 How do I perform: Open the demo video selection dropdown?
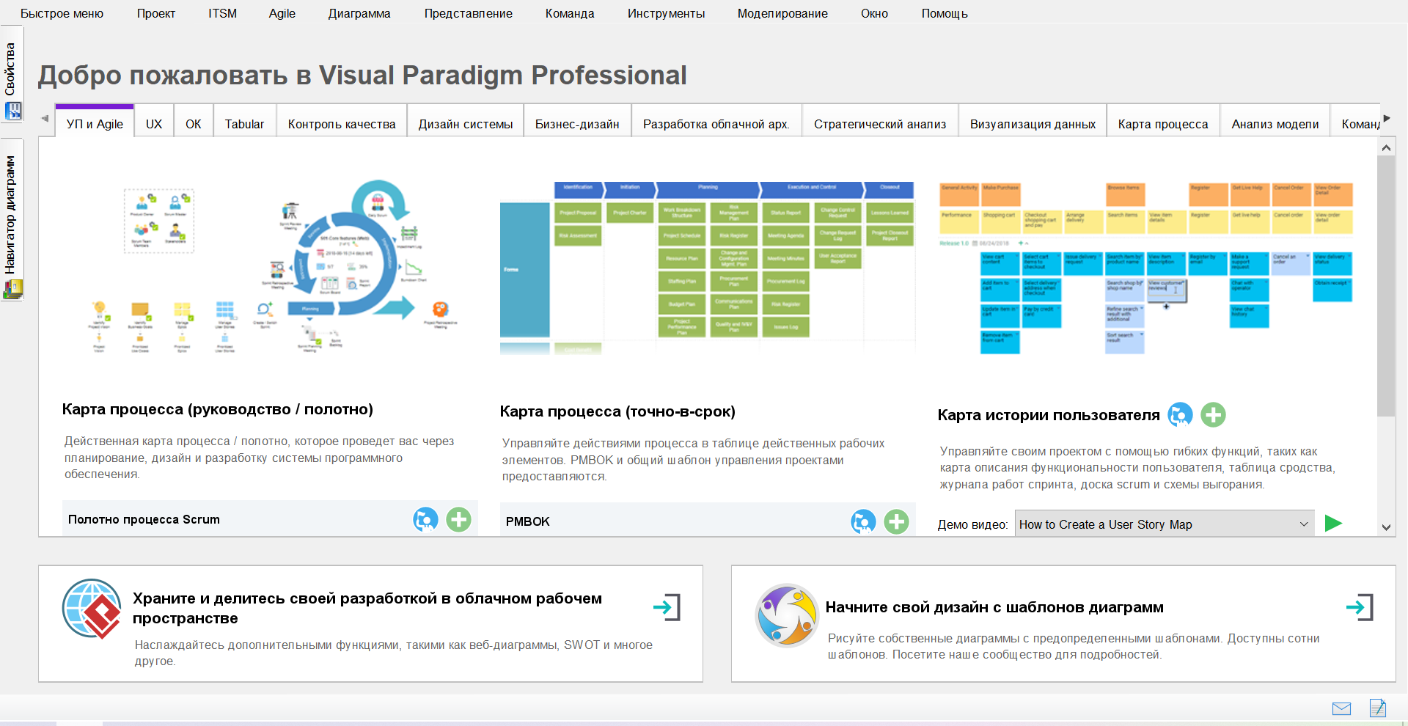1304,524
